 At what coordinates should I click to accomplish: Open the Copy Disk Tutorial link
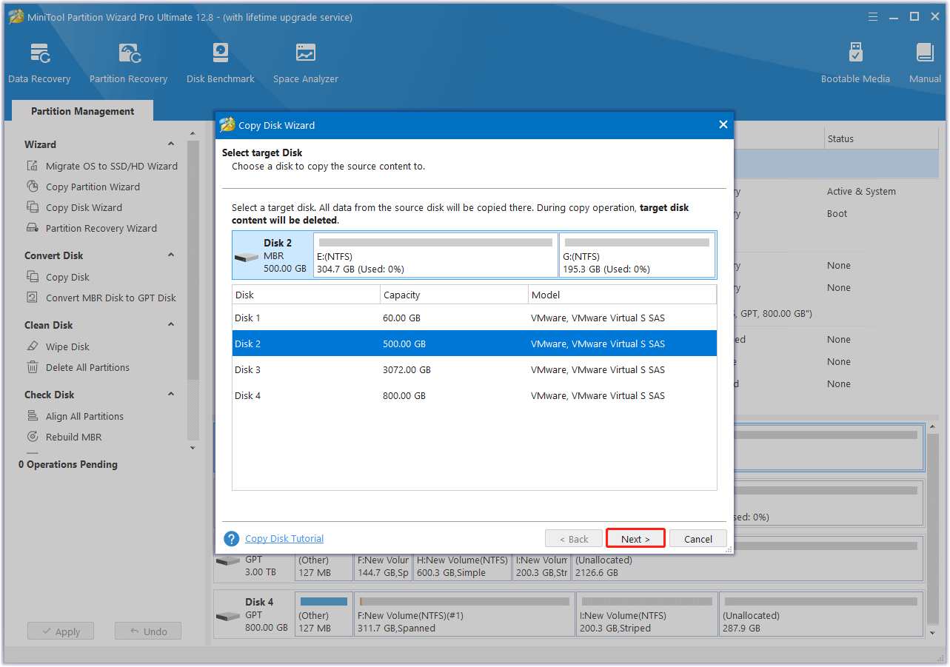[x=284, y=539]
